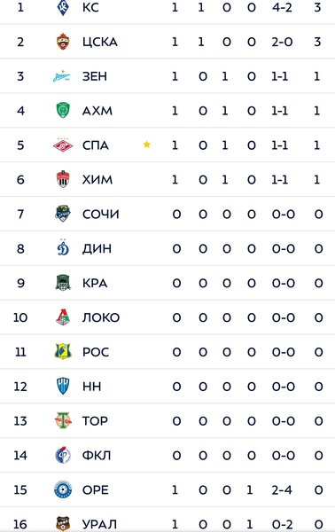Toggle the yellow favorite star beside СПА
This screenshot has width=335, height=532.
pyautogui.click(x=147, y=145)
